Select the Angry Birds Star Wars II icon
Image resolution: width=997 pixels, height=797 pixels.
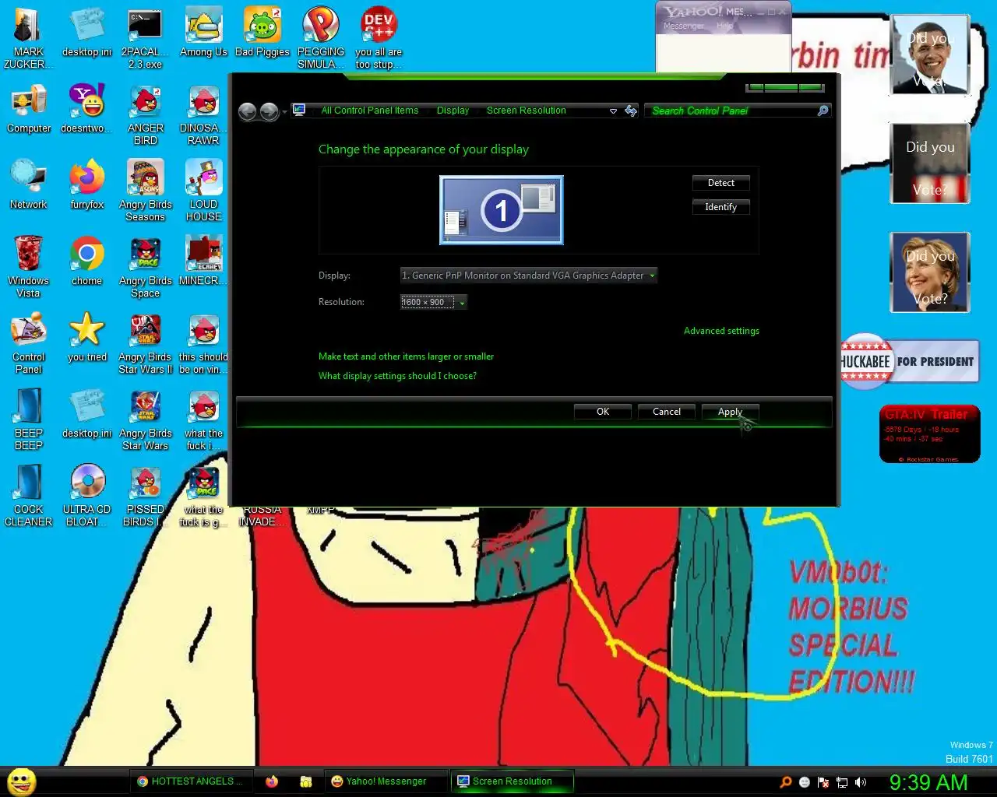146,342
